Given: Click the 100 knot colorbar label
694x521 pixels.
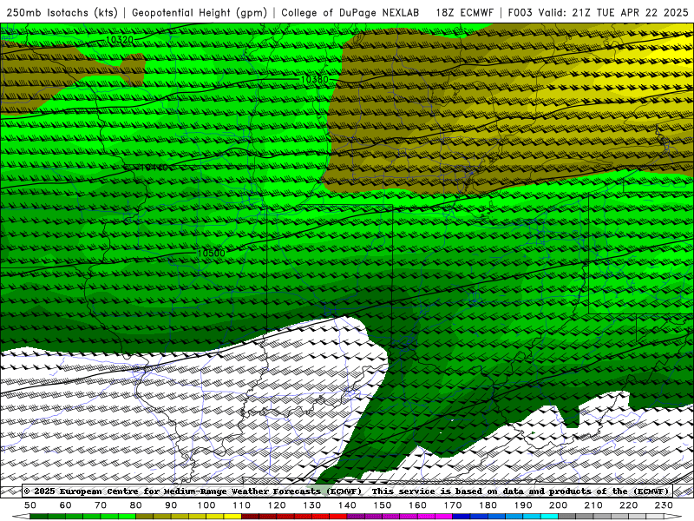Looking at the screenshot, I should coord(206,505).
